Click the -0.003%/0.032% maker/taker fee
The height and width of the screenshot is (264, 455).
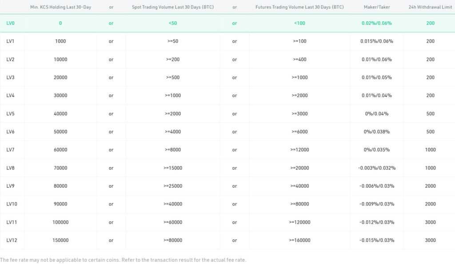(377, 168)
